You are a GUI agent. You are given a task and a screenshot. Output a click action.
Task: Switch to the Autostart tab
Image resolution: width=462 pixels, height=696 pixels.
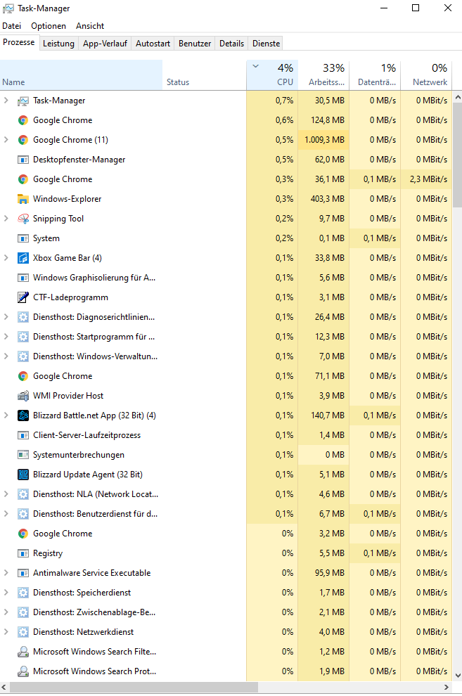153,44
